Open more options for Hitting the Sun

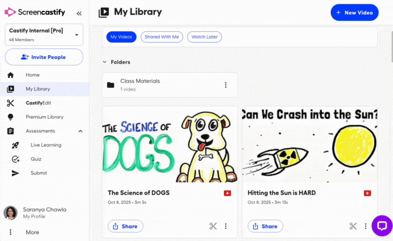pos(365,226)
